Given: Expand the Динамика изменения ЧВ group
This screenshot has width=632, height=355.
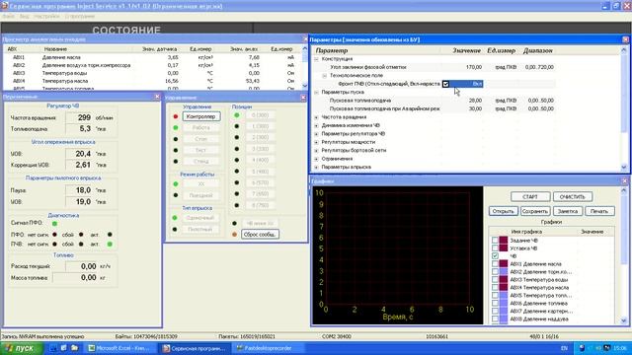Looking at the screenshot, I should [316, 125].
